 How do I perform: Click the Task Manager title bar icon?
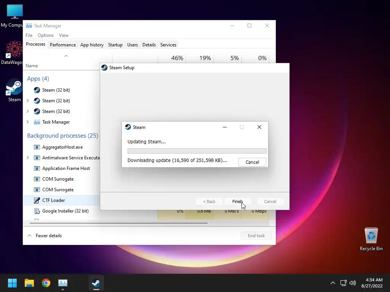coord(29,25)
